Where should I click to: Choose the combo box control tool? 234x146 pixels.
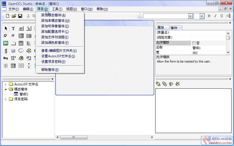pyautogui.click(x=21, y=36)
